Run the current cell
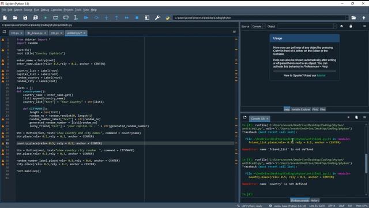 pos(56,18)
